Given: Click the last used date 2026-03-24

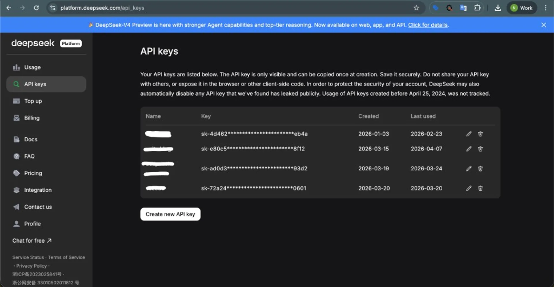Looking at the screenshot, I should (426, 168).
